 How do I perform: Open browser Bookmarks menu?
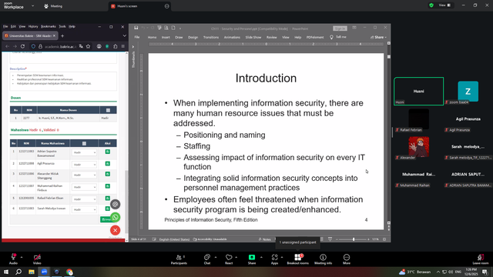(49, 26)
